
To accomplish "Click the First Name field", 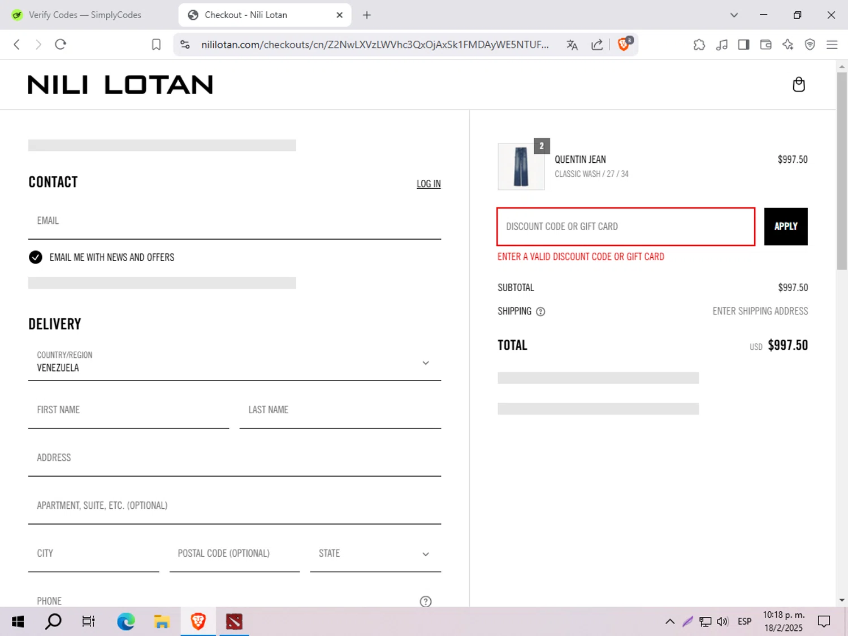I will (x=129, y=410).
